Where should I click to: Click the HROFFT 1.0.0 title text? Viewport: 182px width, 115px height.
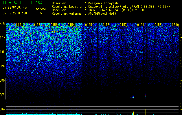[x=23, y=2]
